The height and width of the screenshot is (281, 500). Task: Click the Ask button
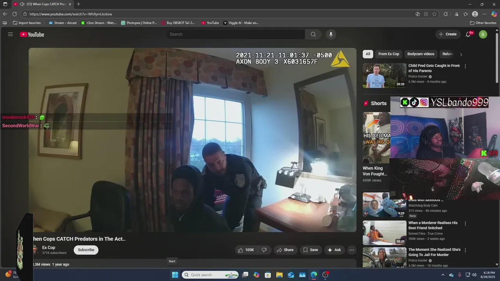(x=334, y=250)
